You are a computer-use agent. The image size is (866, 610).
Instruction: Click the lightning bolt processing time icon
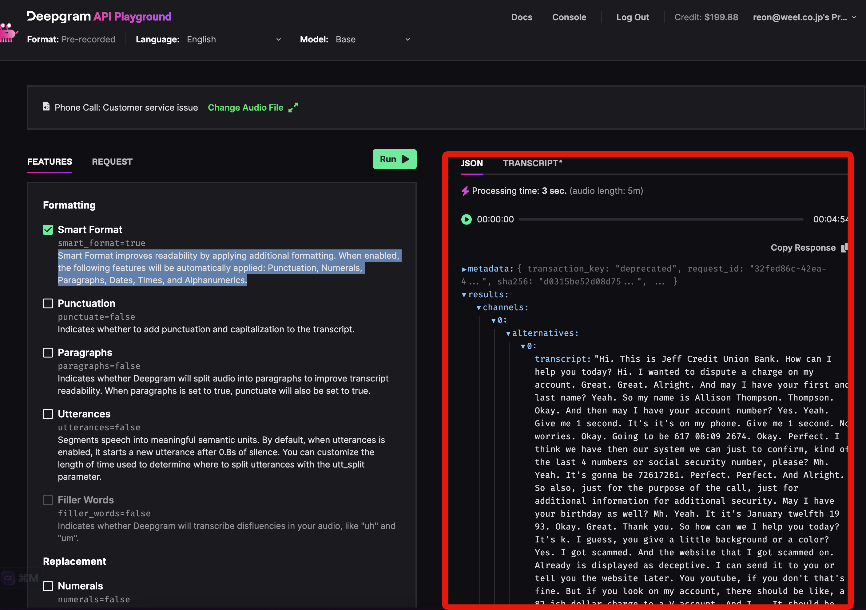click(465, 191)
